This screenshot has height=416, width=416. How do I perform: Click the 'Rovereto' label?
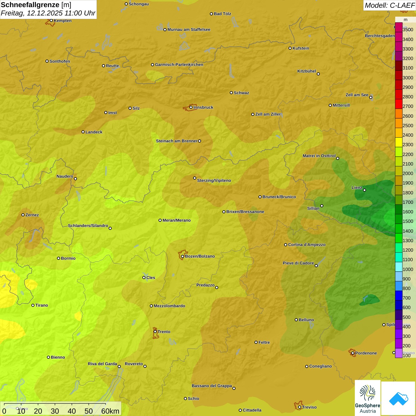coord(134,364)
